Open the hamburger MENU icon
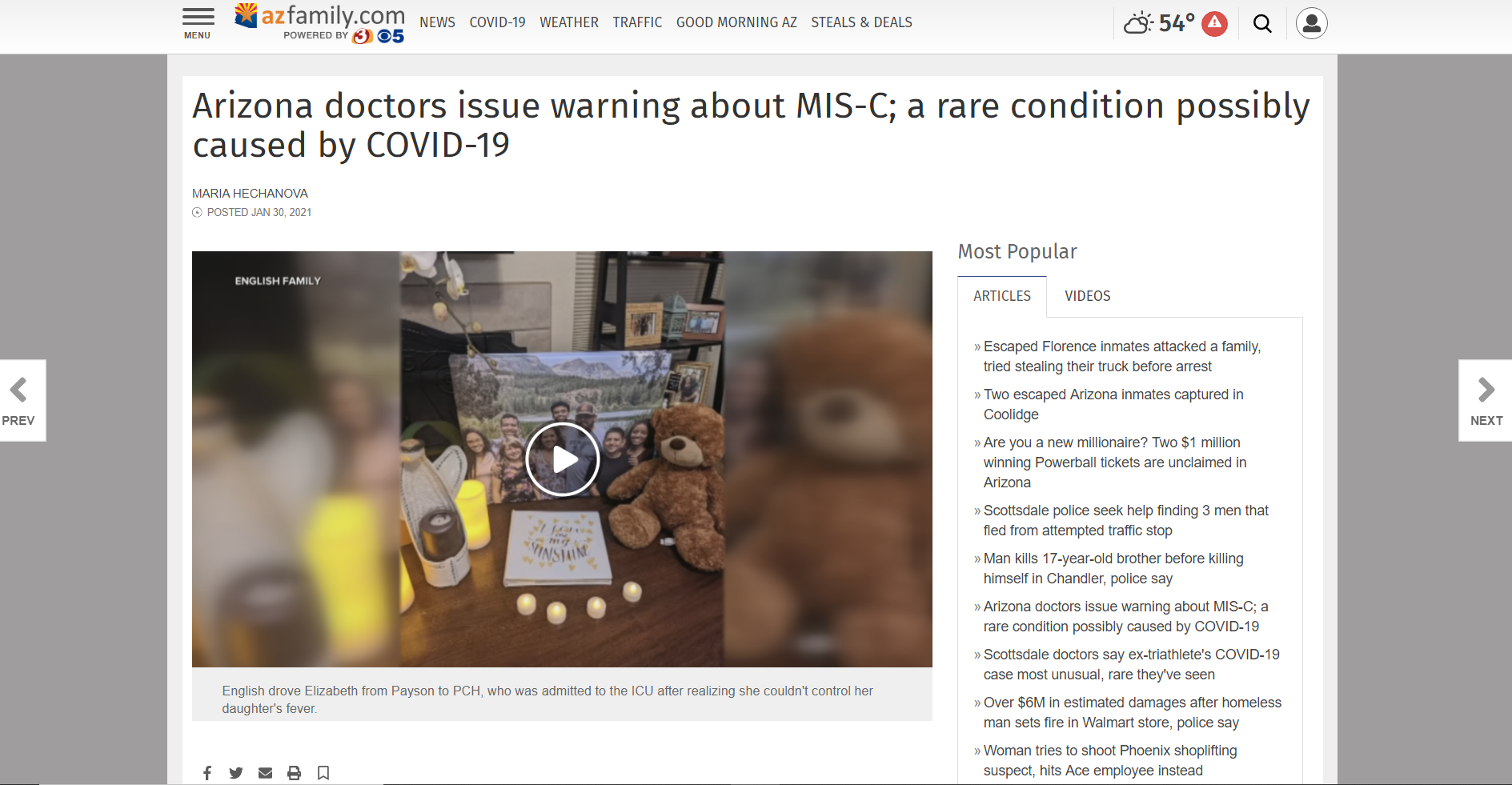The image size is (1512, 785). (198, 23)
